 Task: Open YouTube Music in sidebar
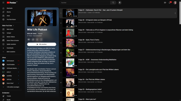tap(11, 19)
